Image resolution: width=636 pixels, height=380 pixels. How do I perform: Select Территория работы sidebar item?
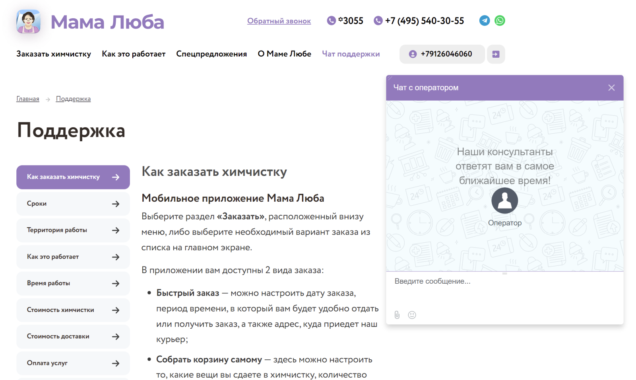coord(73,230)
